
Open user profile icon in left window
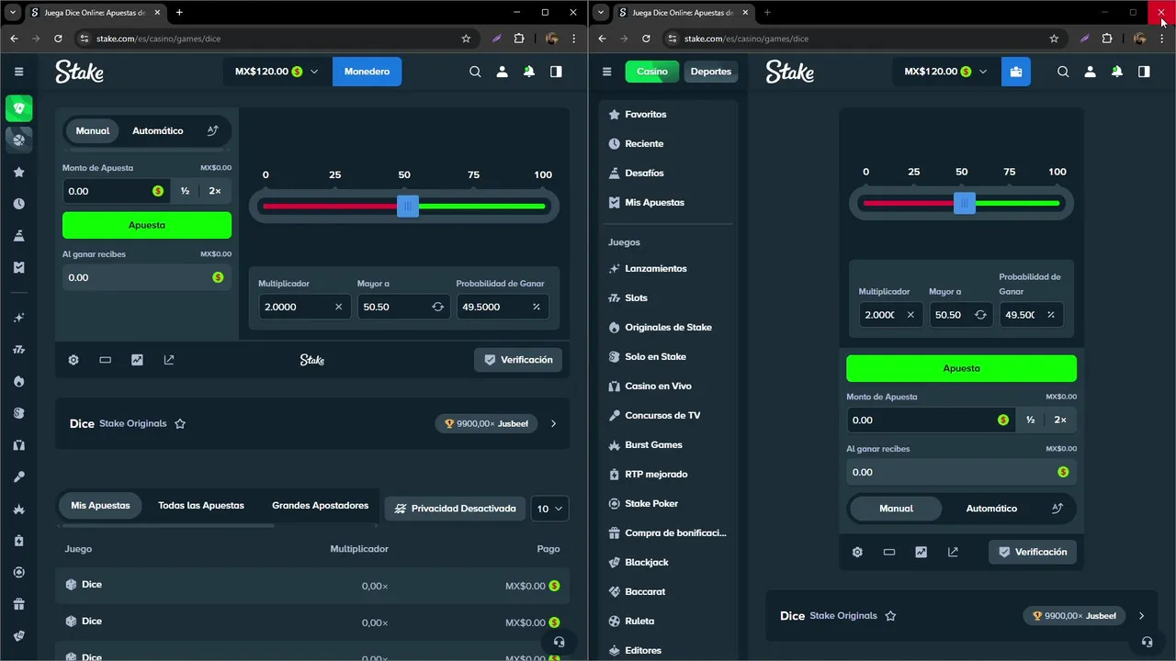[x=502, y=72]
